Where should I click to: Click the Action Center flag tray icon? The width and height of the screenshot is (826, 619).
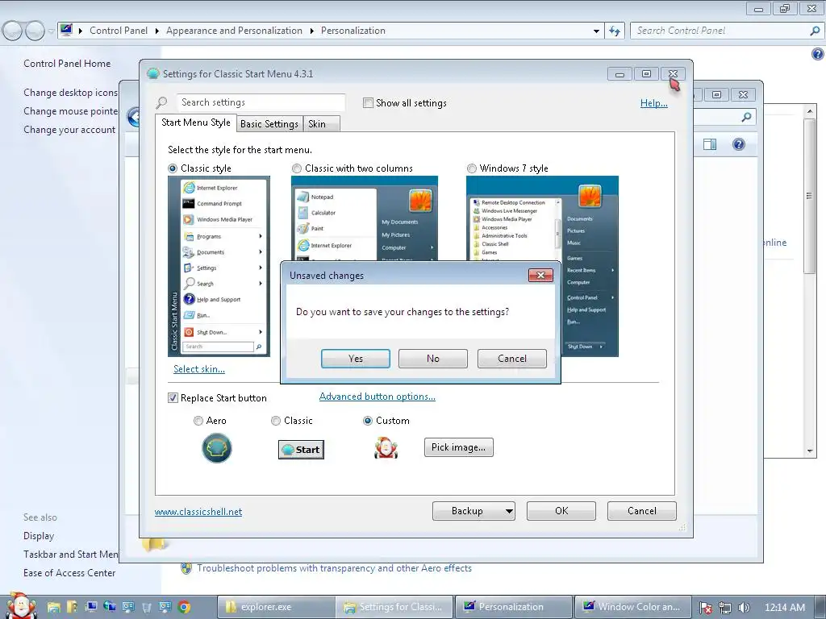[706, 608]
